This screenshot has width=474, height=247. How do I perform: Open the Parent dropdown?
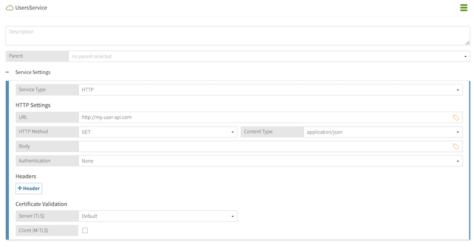tap(268, 56)
